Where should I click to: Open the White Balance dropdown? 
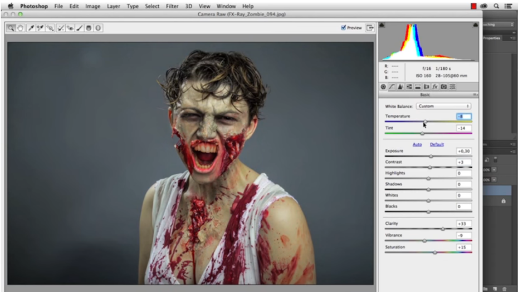443,106
